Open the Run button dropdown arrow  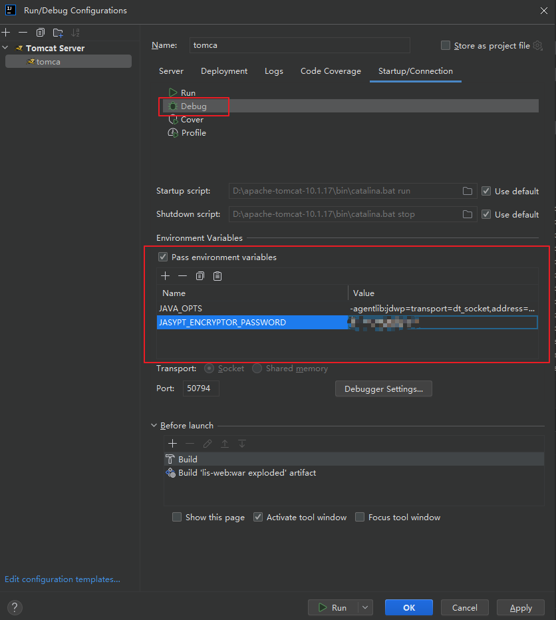365,607
